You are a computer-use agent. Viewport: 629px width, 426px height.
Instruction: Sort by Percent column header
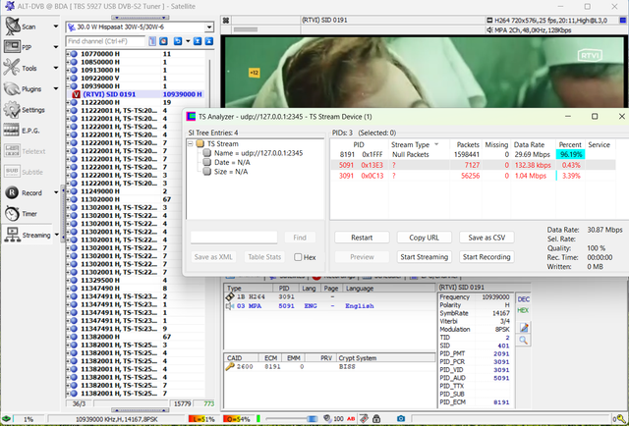point(570,144)
